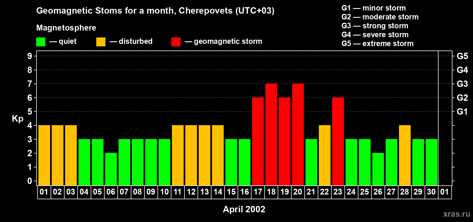Click the yellow disturbed legend swatch
The image size is (473, 222).
(101, 42)
